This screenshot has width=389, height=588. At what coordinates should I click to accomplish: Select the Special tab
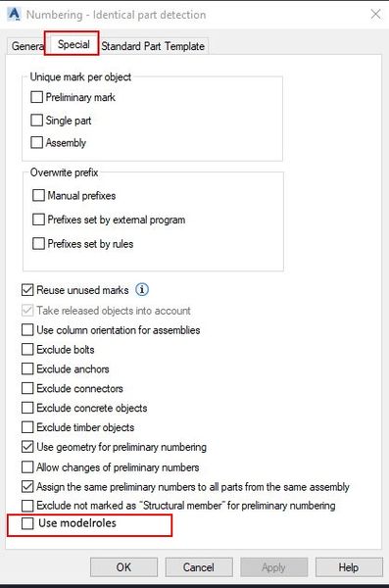(x=73, y=44)
